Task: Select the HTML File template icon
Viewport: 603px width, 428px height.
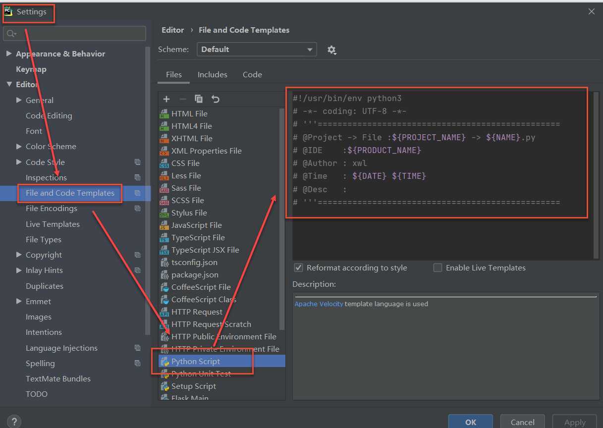Action: pyautogui.click(x=164, y=114)
